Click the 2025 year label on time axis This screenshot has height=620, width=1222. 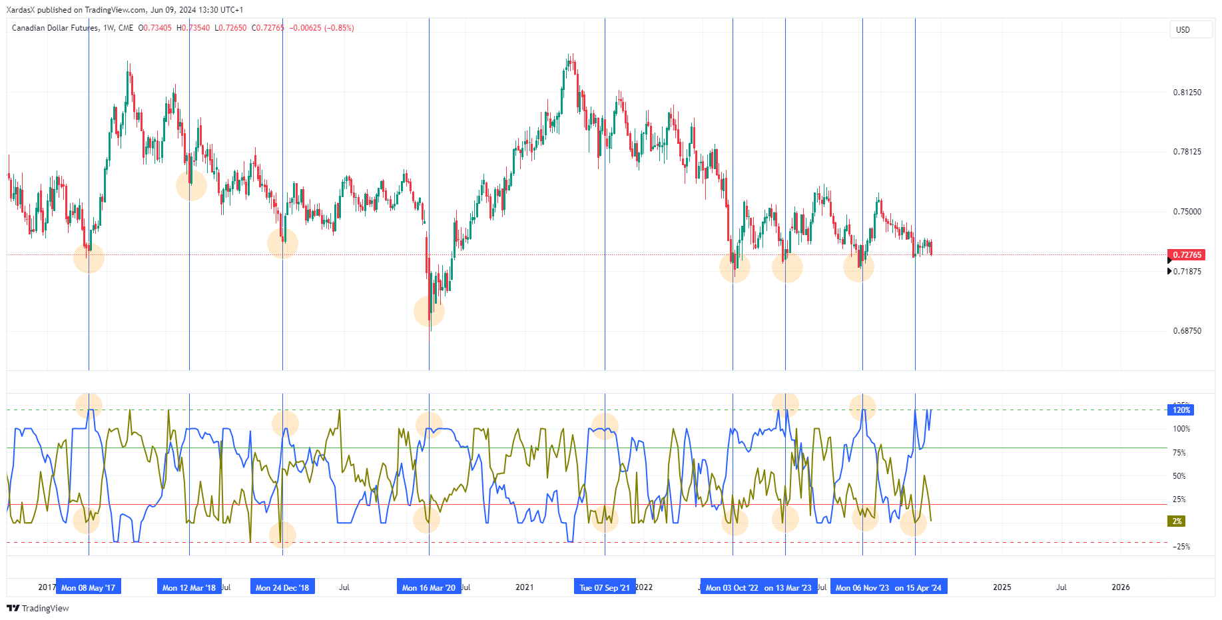[1002, 587]
